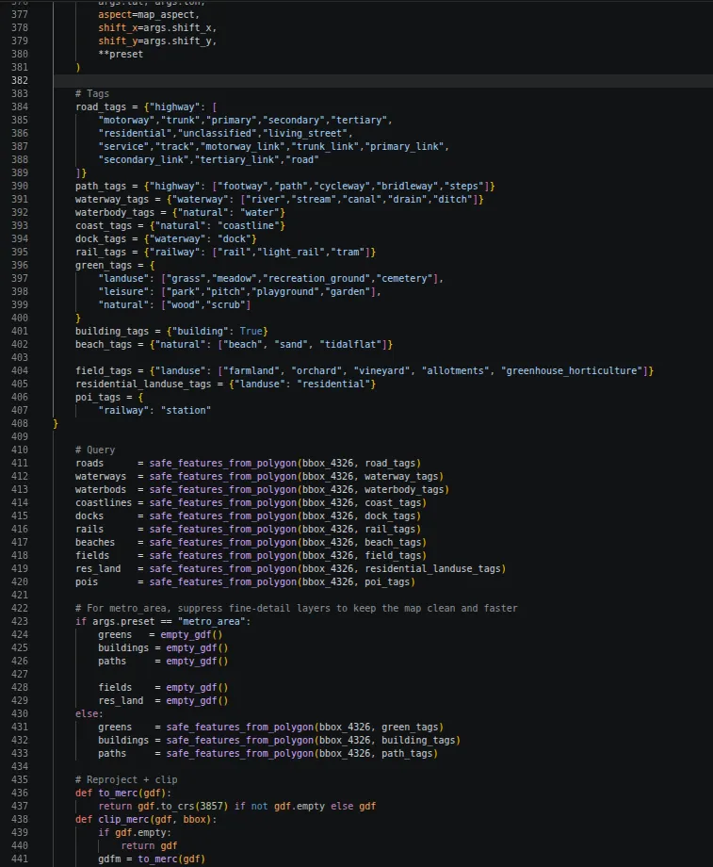Click "return gdf" on line 440
The image size is (713, 867).
click(149, 846)
